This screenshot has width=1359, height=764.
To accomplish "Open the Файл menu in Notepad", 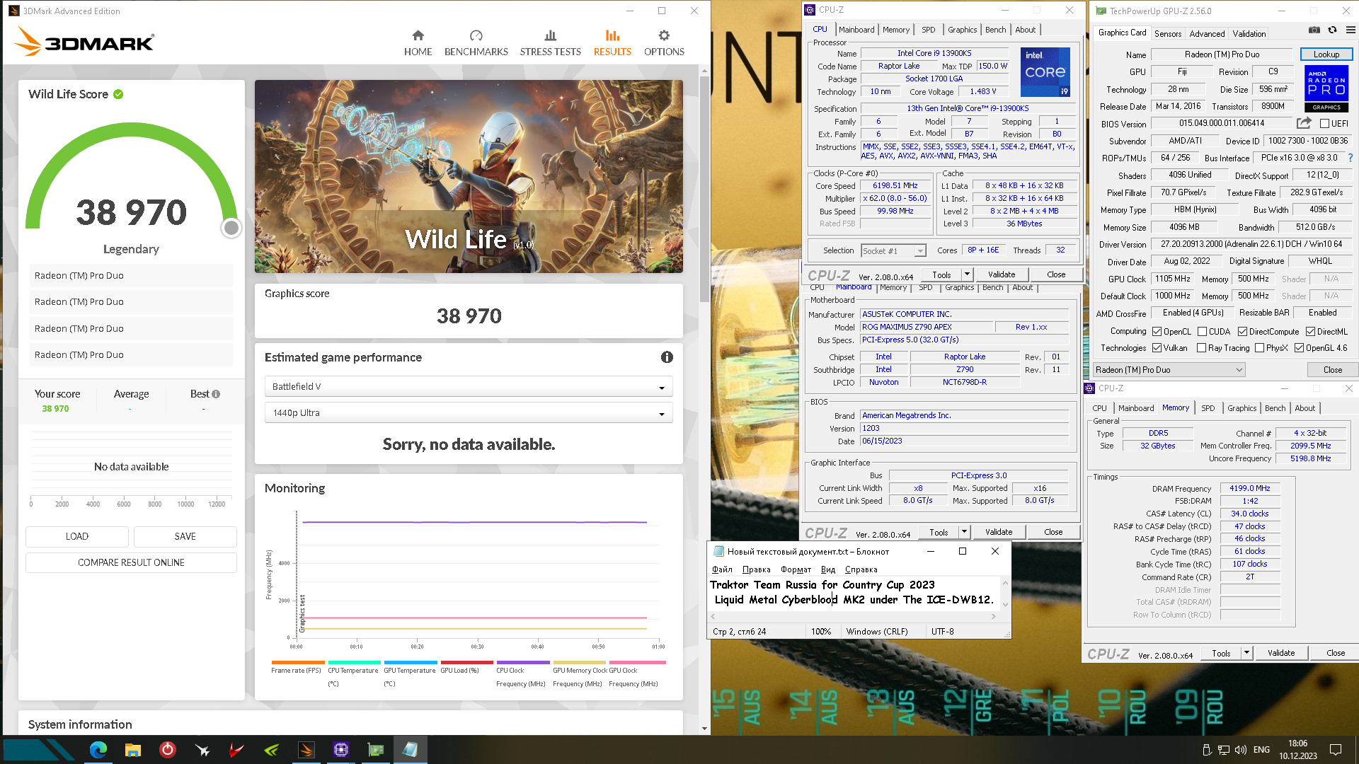I will pyautogui.click(x=722, y=569).
